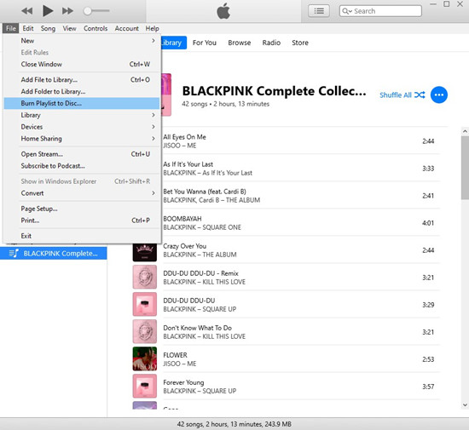Screen dimensions: 469x430
Task: Click the playlist cover artwork
Action: [166, 95]
